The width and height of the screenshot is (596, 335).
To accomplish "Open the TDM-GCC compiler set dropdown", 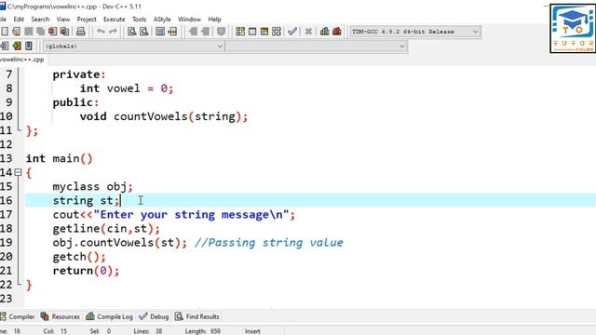I will point(415,32).
